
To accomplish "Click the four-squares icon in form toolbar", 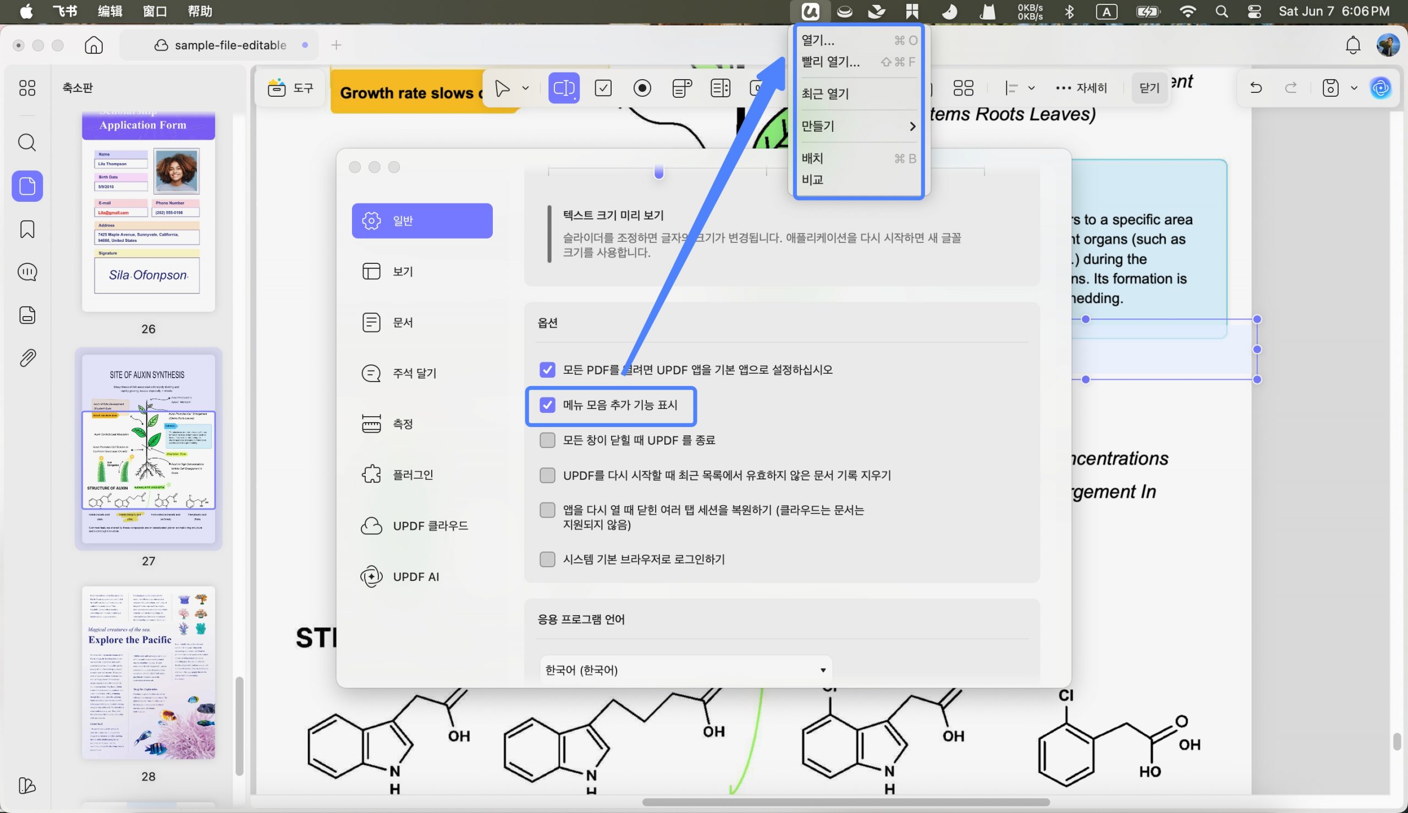I will click(964, 88).
